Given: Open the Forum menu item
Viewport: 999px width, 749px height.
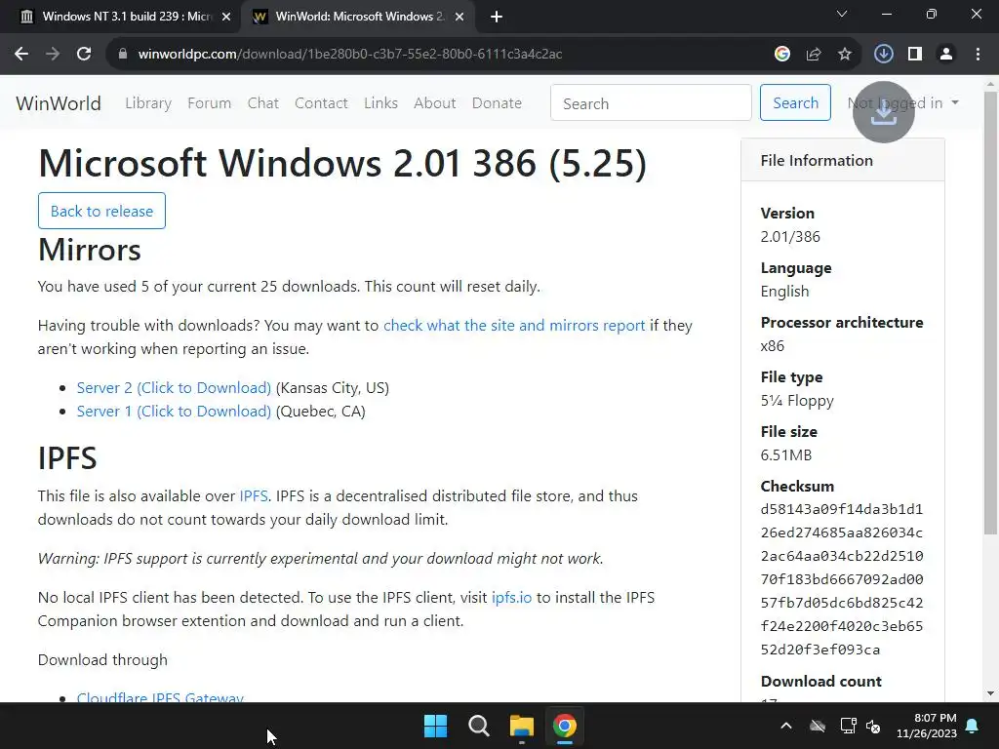Looking at the screenshot, I should click(x=209, y=103).
